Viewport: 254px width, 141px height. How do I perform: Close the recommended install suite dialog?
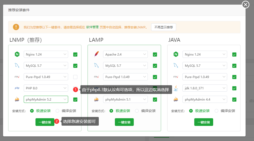click(246, 5)
